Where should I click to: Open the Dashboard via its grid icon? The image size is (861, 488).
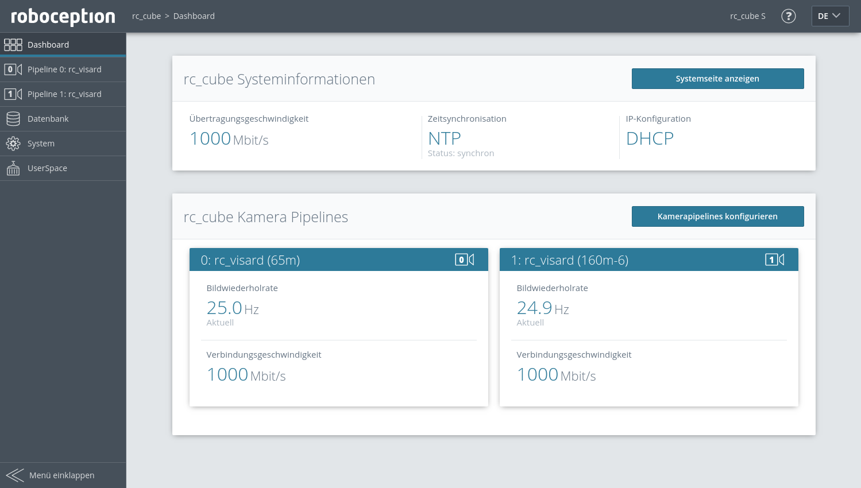click(x=13, y=44)
